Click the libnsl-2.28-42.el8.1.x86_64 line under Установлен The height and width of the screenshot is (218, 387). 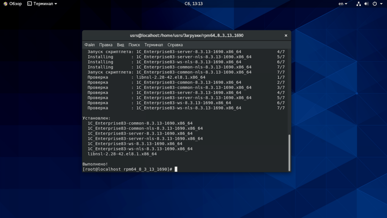[x=122, y=154]
